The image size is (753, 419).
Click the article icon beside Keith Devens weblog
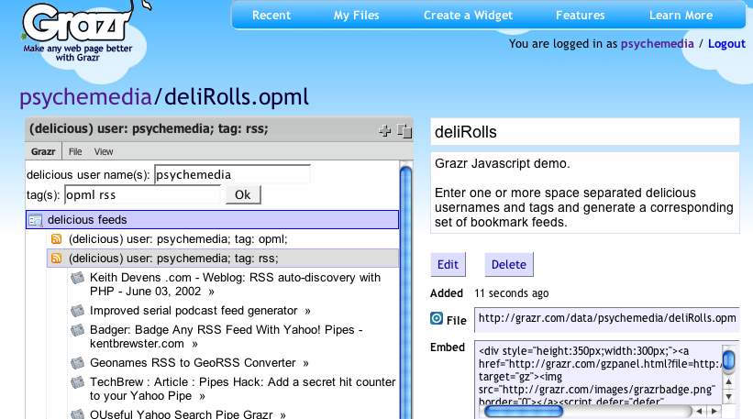(x=77, y=278)
